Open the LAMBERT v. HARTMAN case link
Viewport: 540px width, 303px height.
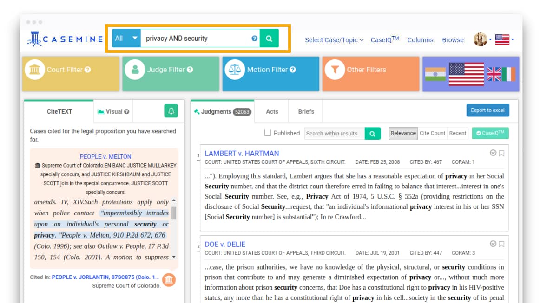click(242, 153)
